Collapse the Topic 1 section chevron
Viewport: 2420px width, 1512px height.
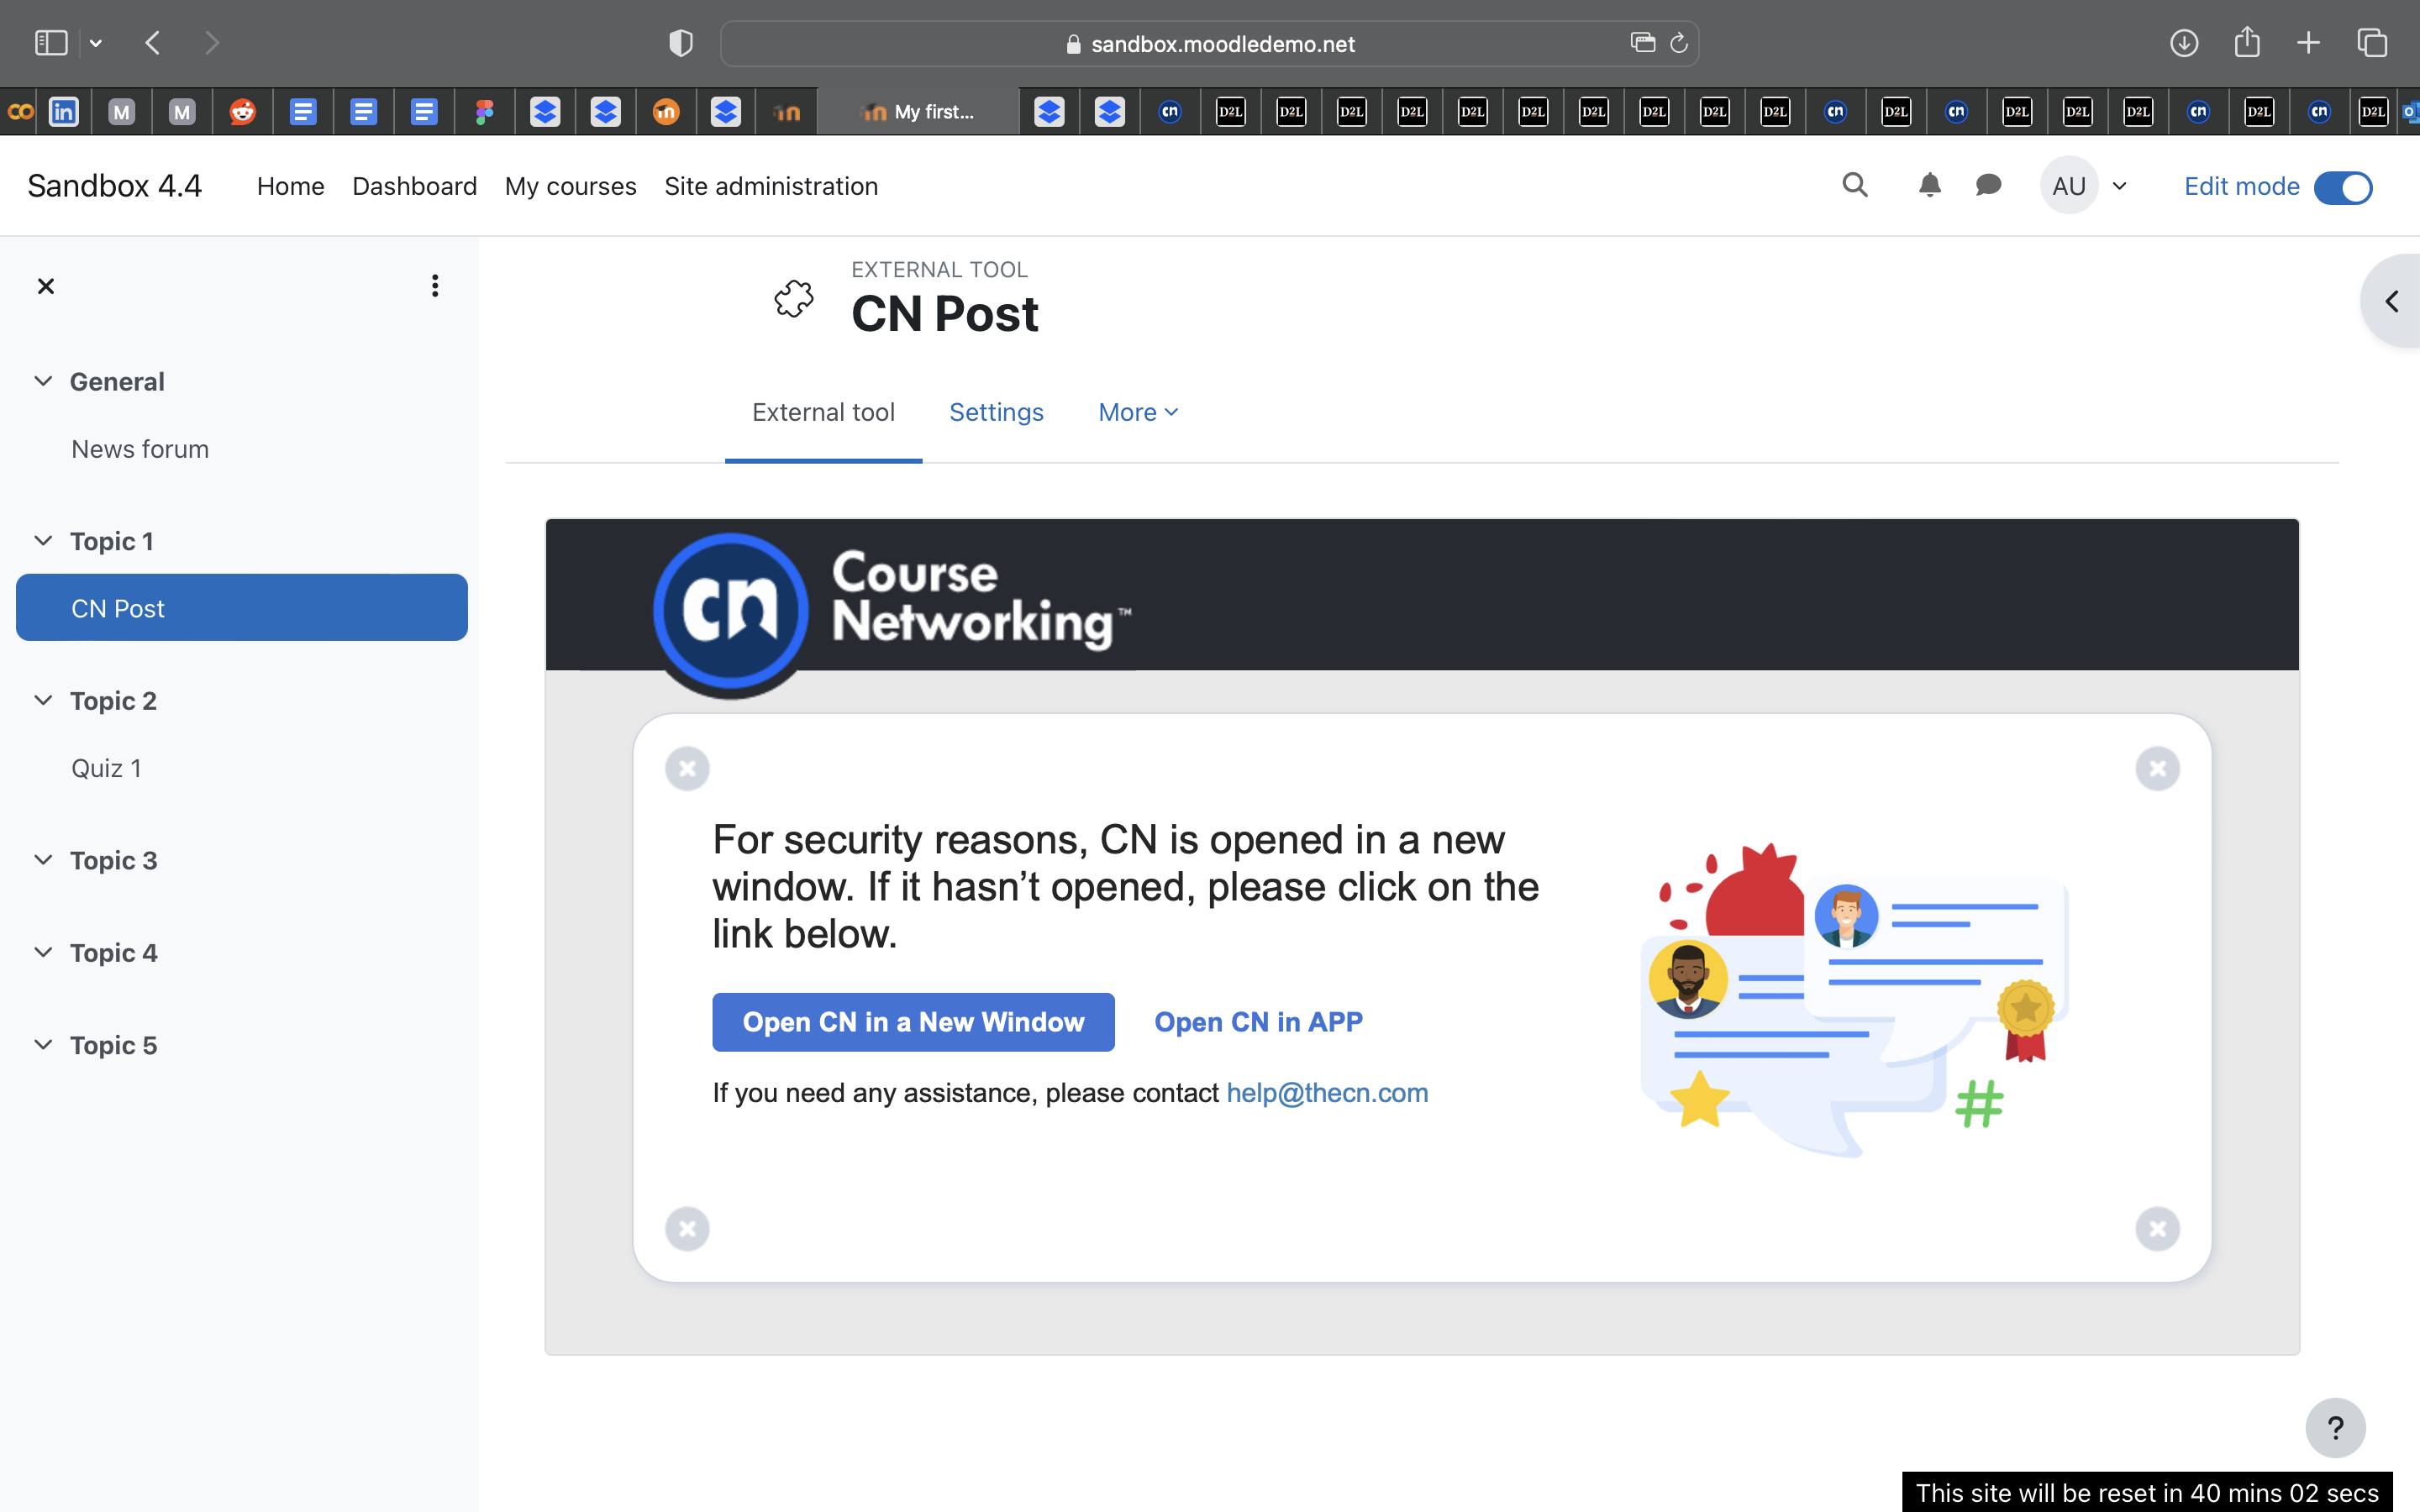43,541
